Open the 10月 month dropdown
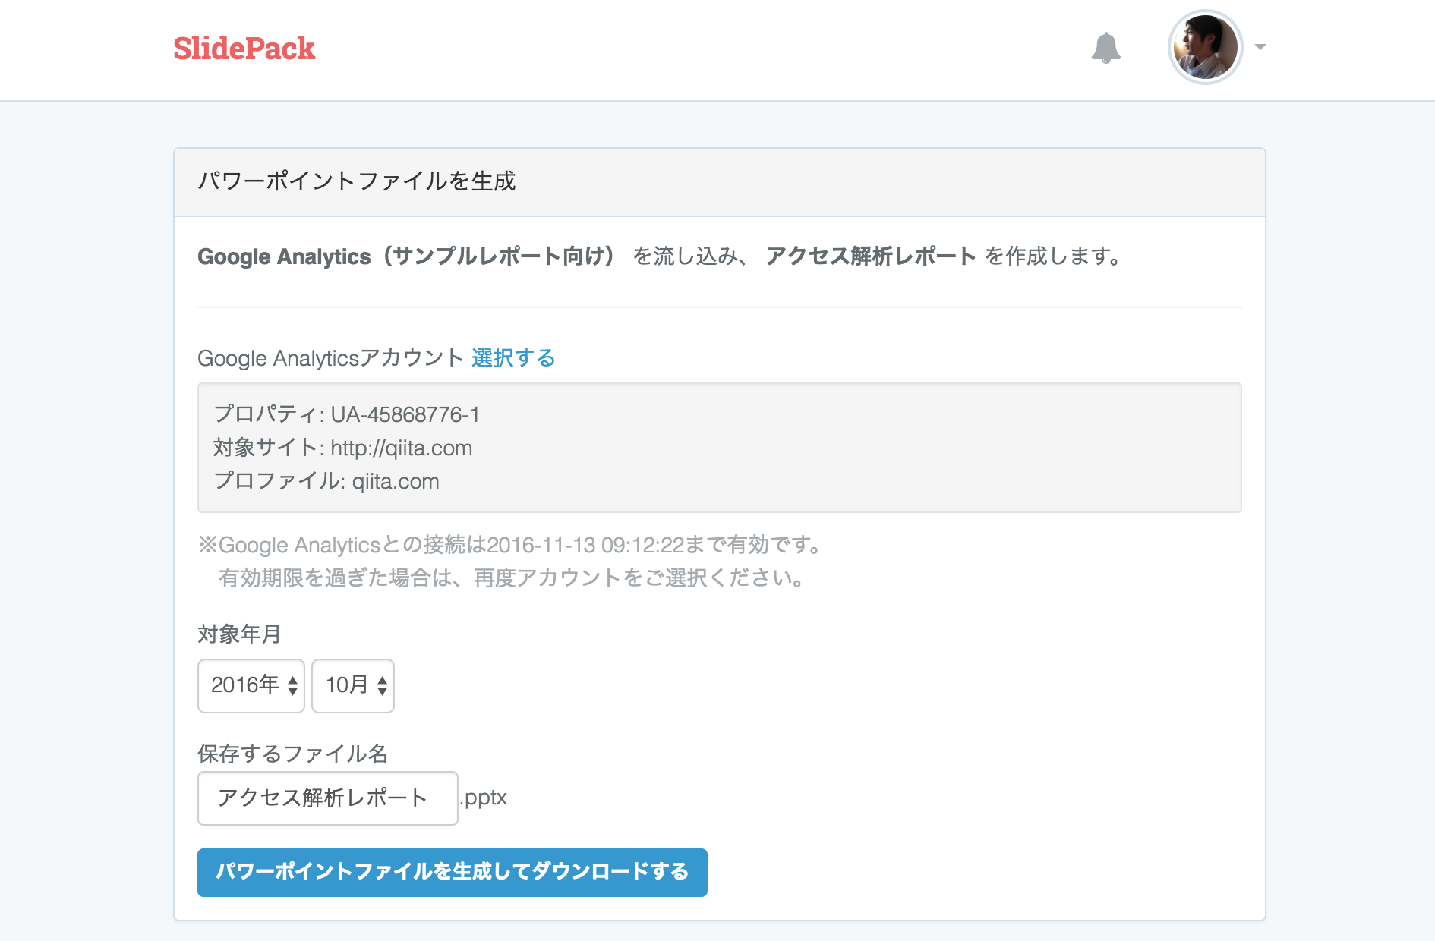Image resolution: width=1435 pixels, height=941 pixels. click(353, 685)
